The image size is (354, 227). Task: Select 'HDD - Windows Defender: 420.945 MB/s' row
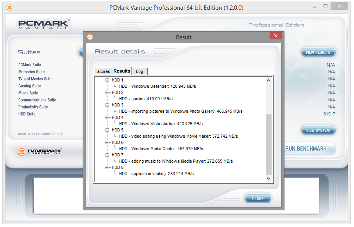(x=157, y=86)
